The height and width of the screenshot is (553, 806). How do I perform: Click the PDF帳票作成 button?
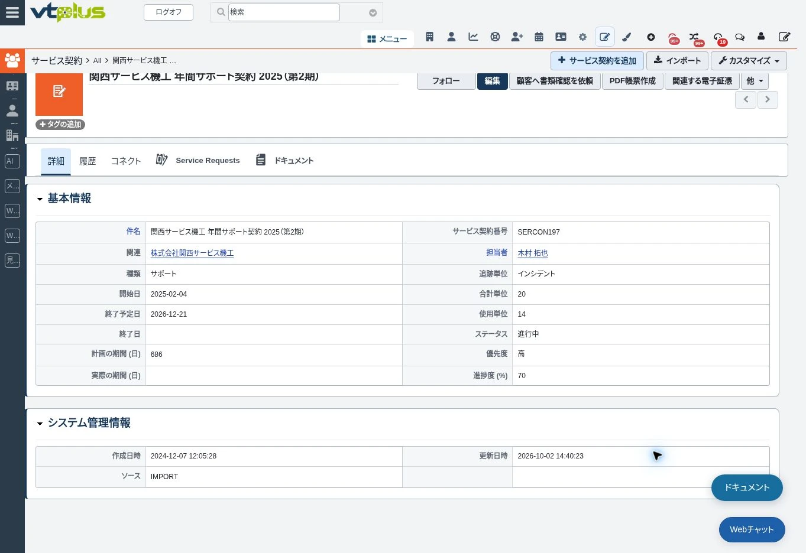(x=633, y=81)
